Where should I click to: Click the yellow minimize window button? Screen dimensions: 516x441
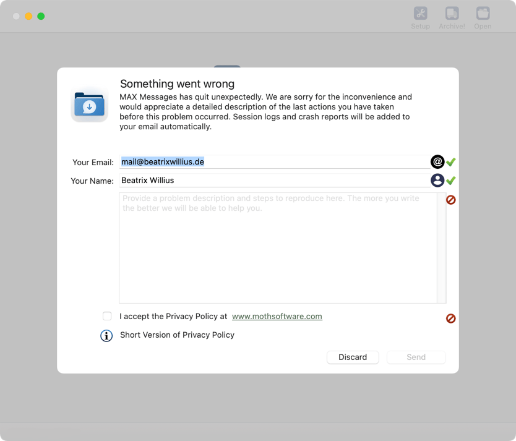28,16
